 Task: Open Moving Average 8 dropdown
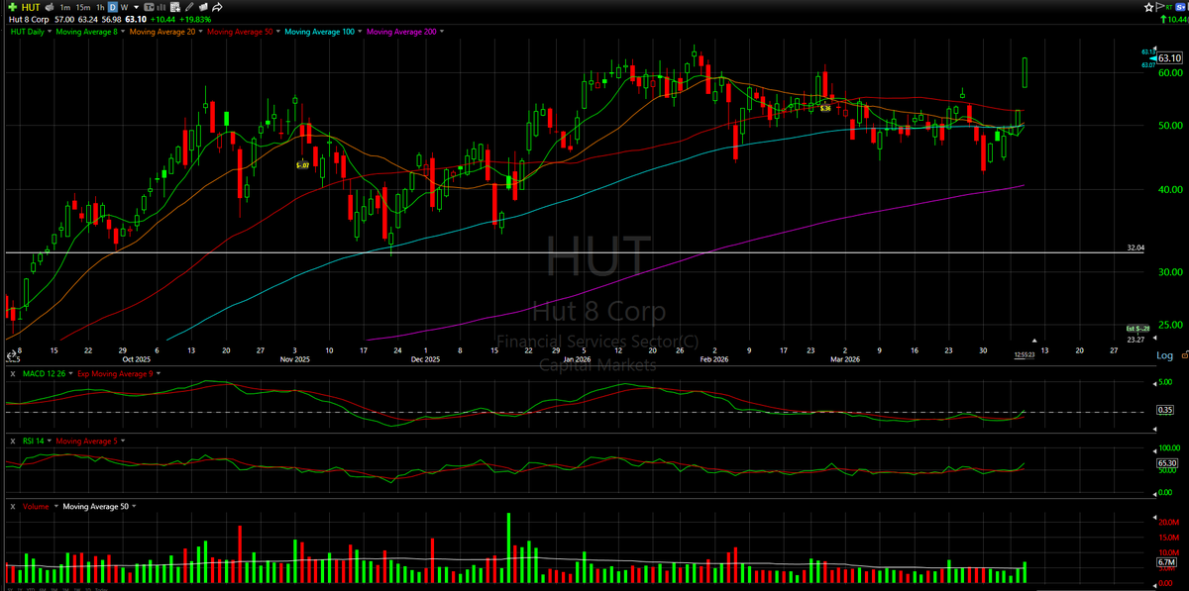tap(123, 32)
